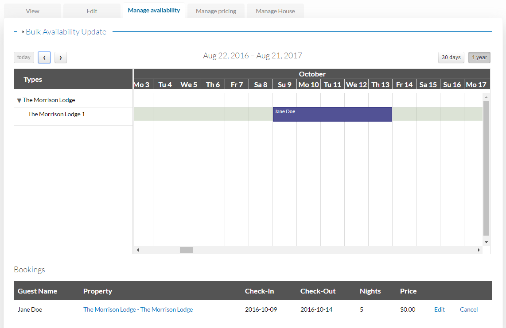
Task: Click the calendar scroll left arrow
Action: point(138,250)
